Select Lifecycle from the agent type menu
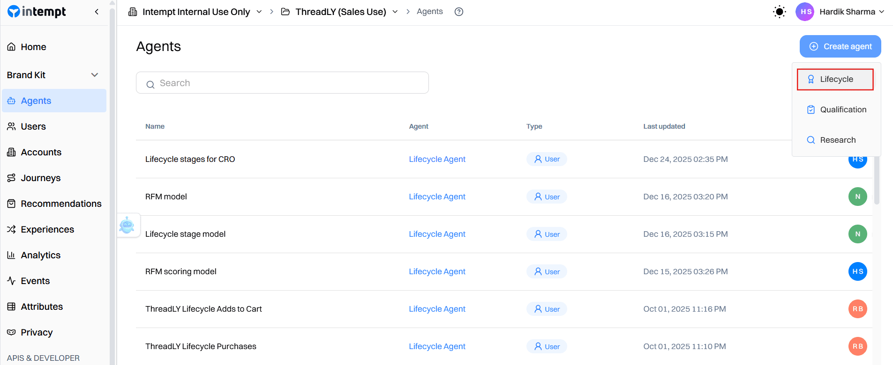Viewport: 893px width, 365px height. point(835,79)
